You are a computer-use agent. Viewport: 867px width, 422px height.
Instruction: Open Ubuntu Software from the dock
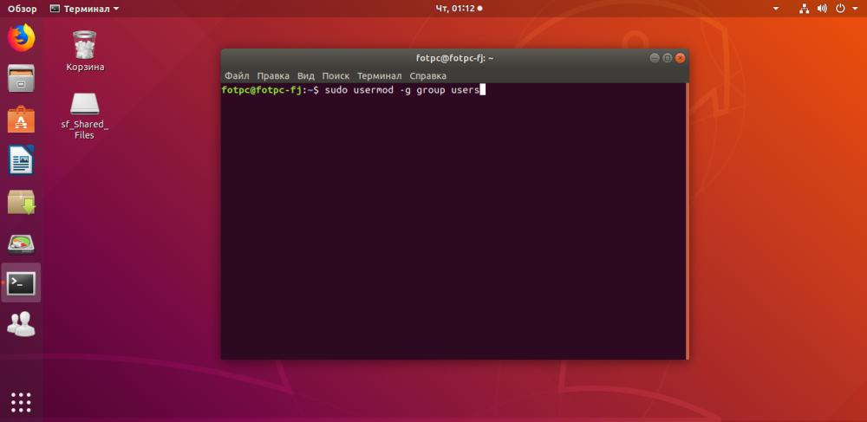click(x=21, y=120)
